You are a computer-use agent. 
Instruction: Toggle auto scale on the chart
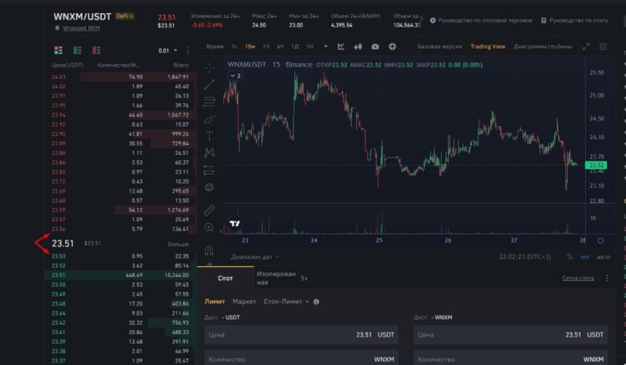[x=603, y=257]
